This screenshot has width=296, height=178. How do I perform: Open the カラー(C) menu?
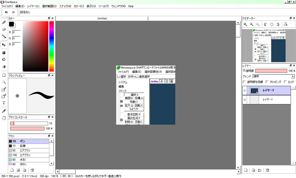(x=79, y=6)
